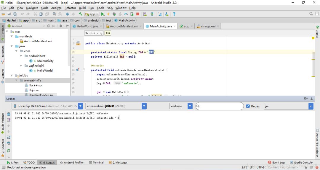The image size is (320, 170).
Task: Click the Help question mark icon
Action: point(174,14)
